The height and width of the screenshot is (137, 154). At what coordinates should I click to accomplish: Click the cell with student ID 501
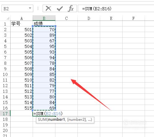coord(21,30)
